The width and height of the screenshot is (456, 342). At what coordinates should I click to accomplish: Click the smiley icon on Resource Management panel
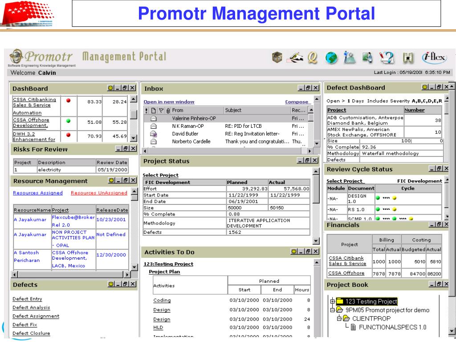[x=111, y=180]
